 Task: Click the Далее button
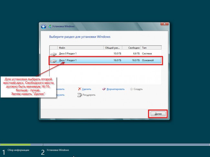coord(158,114)
